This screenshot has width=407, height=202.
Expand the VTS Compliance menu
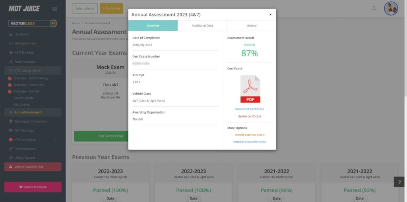point(33,140)
